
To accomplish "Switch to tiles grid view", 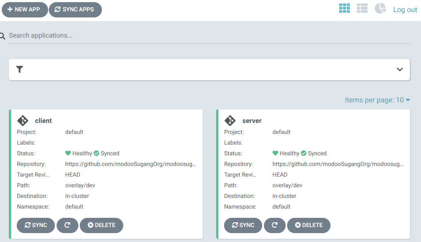I will click(344, 8).
